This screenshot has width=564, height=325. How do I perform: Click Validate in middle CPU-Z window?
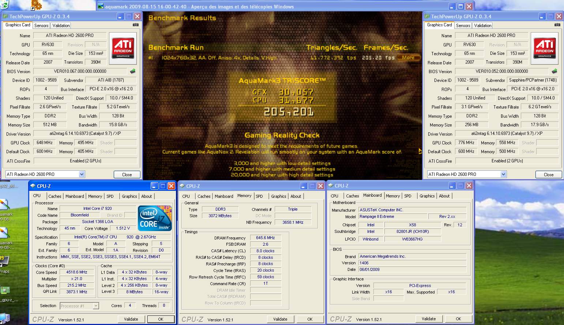pyautogui.click(x=280, y=319)
